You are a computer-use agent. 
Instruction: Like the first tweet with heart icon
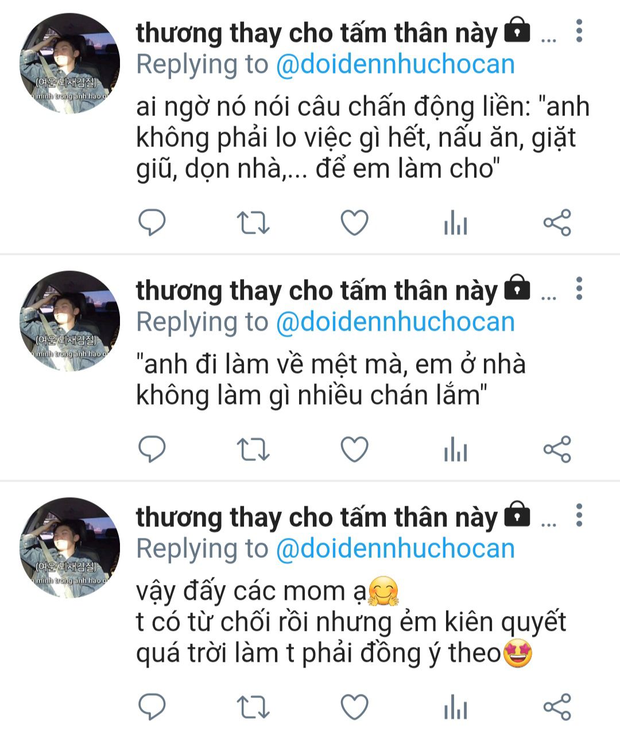click(x=355, y=223)
